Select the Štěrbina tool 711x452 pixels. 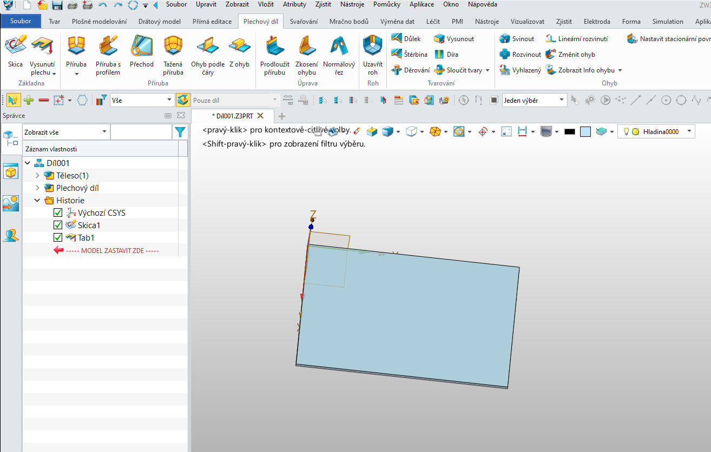[x=409, y=55]
